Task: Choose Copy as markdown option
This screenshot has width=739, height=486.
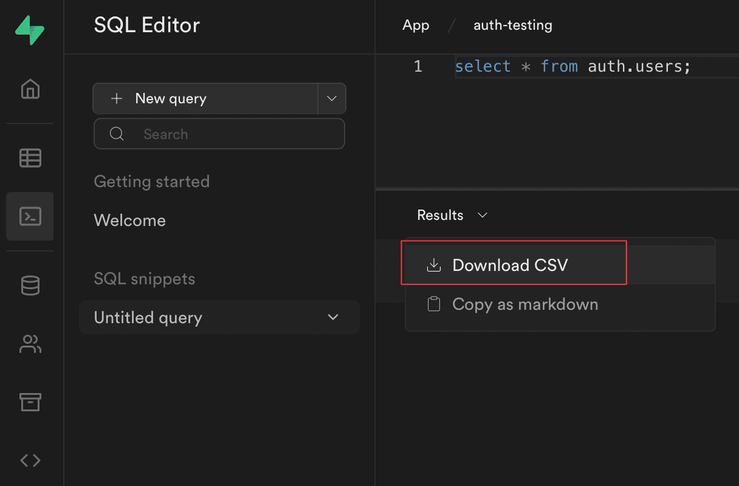Action: click(x=524, y=304)
